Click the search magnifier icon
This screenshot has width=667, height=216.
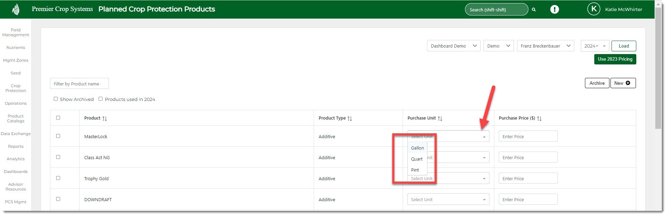(534, 10)
